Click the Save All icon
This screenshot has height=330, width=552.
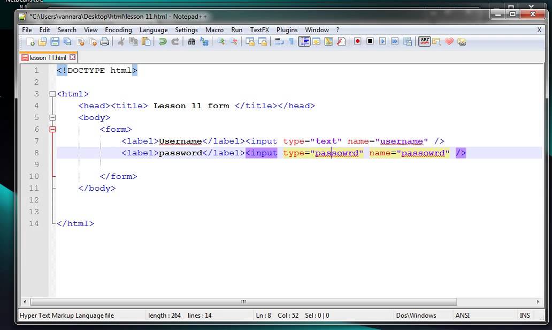(x=67, y=42)
